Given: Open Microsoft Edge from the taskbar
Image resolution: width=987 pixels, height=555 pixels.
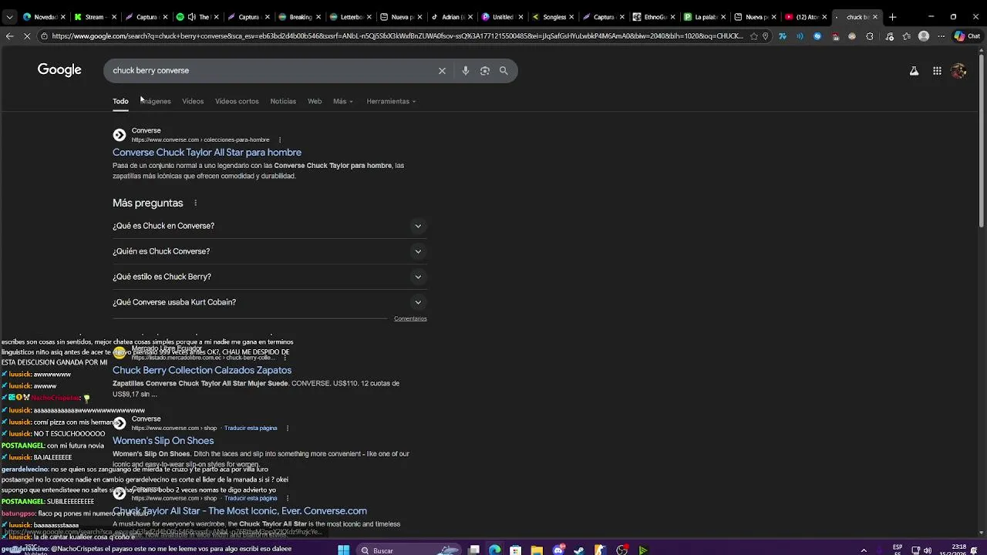Looking at the screenshot, I should (x=494, y=550).
